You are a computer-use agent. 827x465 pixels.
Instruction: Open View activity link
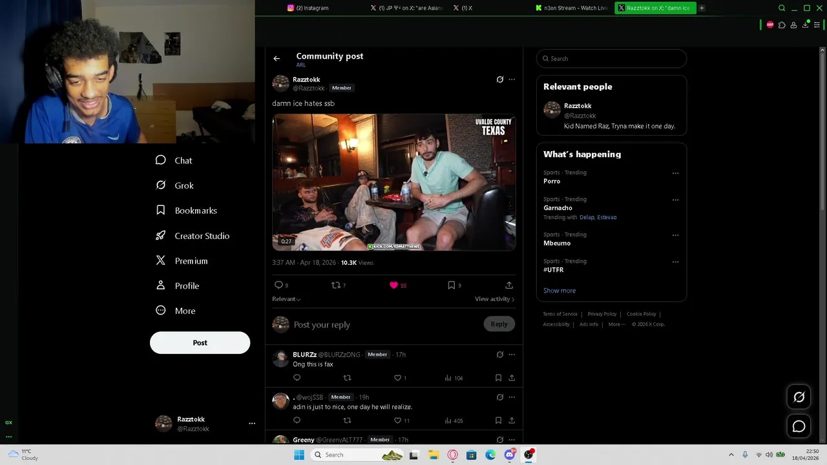point(494,299)
